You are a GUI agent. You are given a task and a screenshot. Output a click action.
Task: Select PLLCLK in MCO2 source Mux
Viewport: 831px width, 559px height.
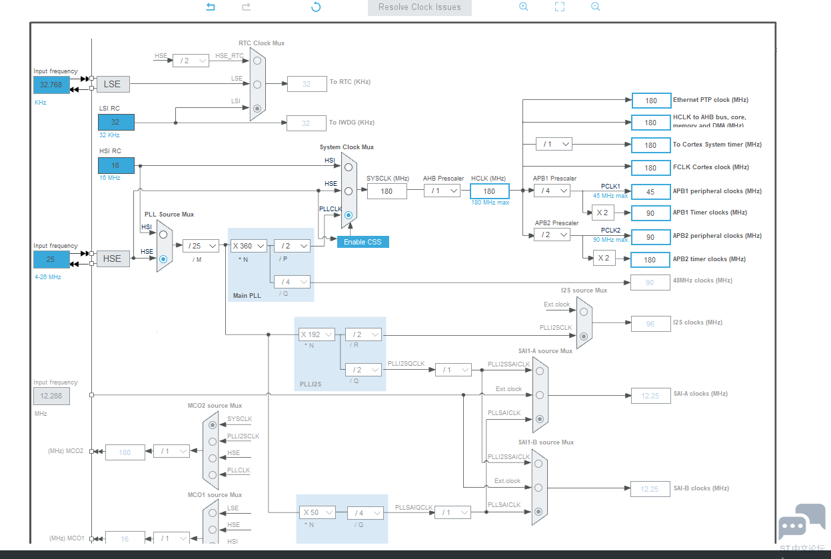[x=213, y=474]
